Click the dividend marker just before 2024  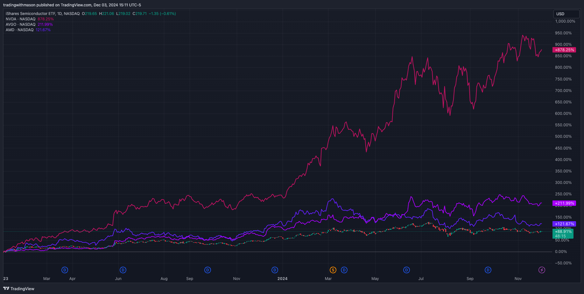275,270
